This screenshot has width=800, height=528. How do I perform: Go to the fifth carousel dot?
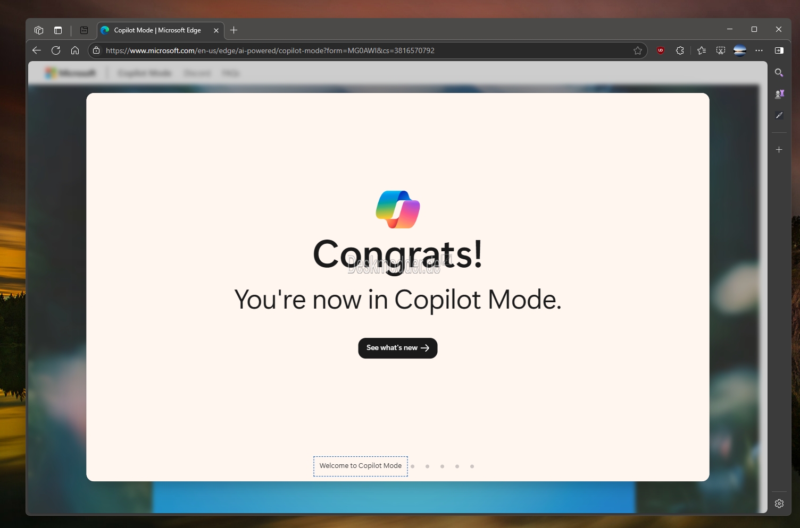point(457,466)
